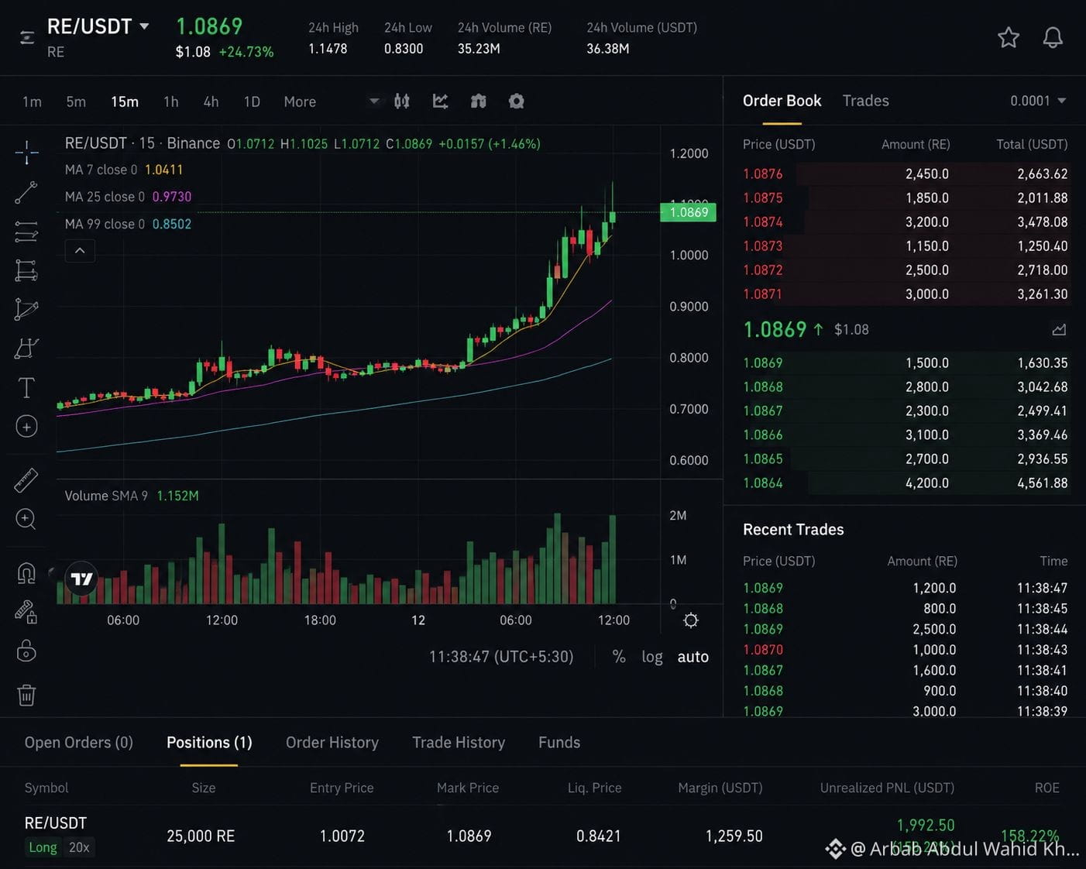1086x869 pixels.
Task: Select the 1.0876 ask price row
Action: coord(905,174)
